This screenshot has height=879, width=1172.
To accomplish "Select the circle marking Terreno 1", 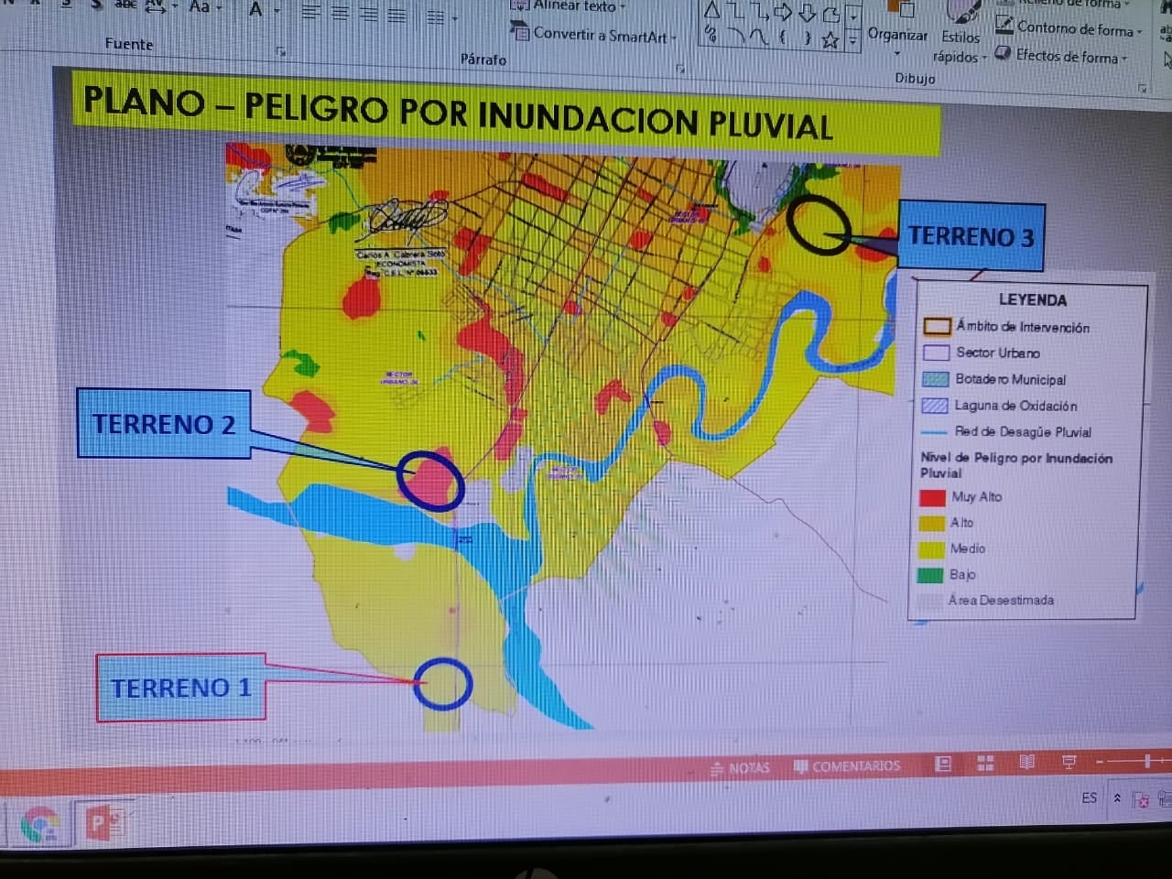I will click(442, 684).
